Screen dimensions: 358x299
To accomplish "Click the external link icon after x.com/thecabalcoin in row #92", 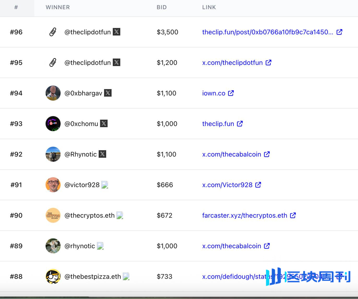I will 267,154.
